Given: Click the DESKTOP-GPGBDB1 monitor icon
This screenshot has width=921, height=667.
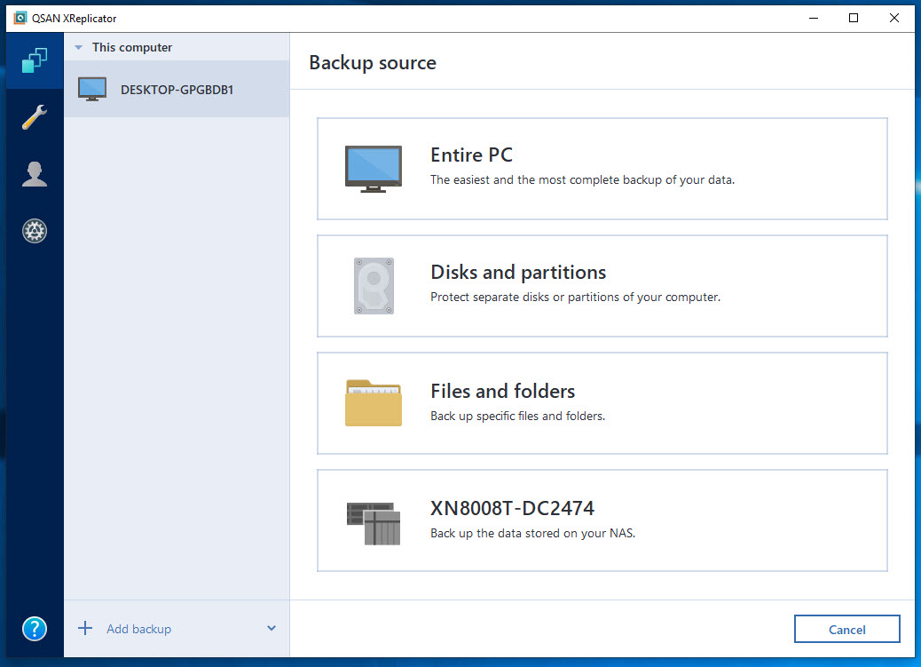Looking at the screenshot, I should (x=92, y=90).
